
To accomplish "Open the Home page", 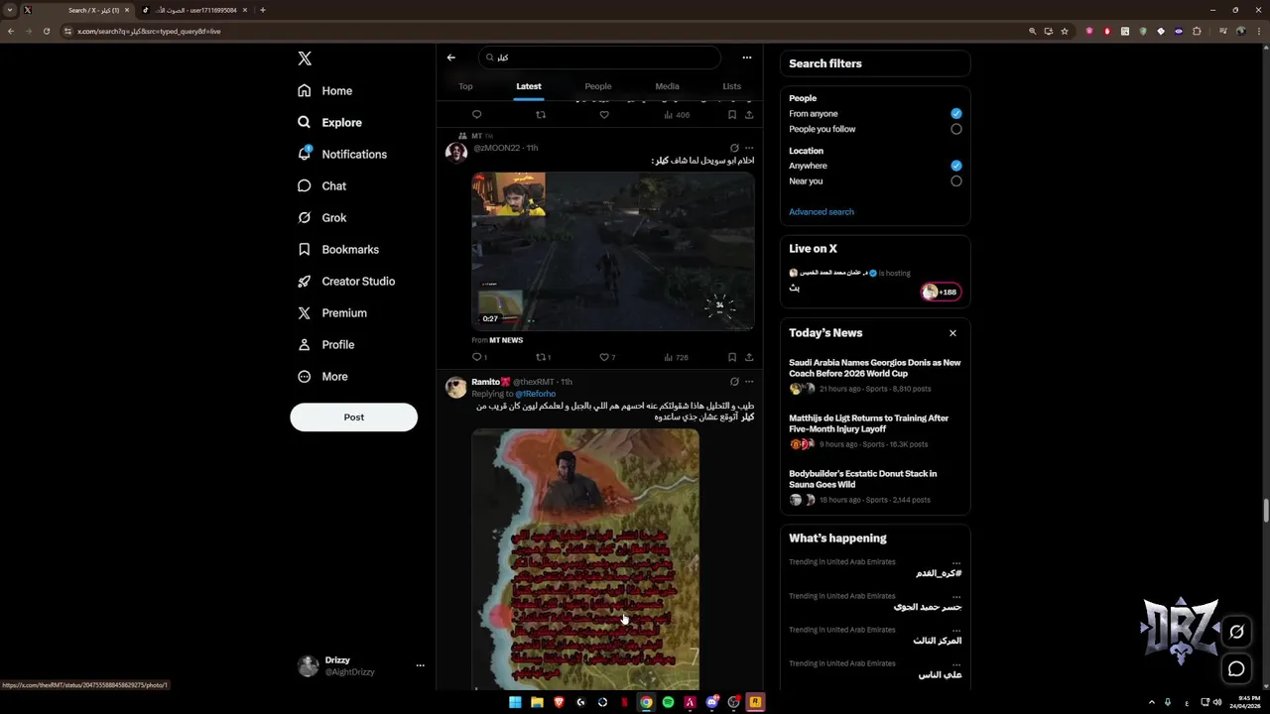I will coord(325,90).
